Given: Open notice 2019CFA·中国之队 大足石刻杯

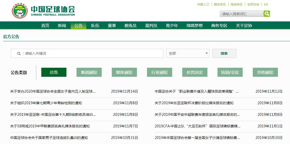Looking at the screenshot, I should pos(198,126).
